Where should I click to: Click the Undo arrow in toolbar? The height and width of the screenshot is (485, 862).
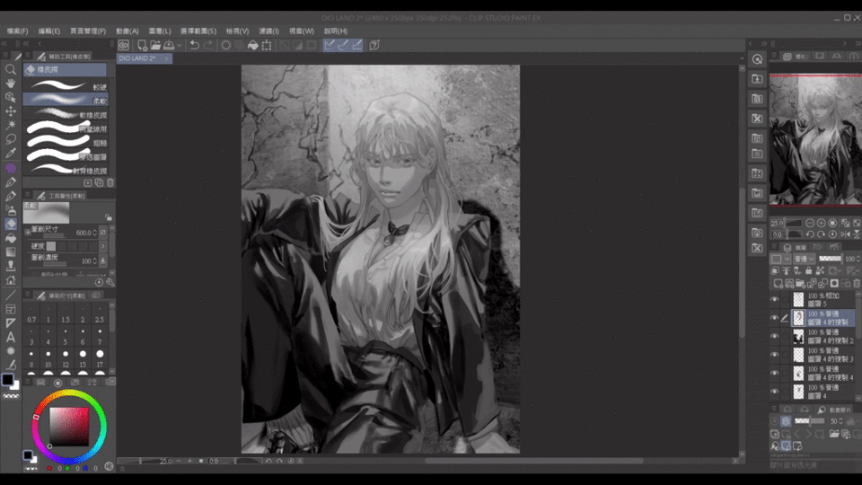(x=195, y=45)
